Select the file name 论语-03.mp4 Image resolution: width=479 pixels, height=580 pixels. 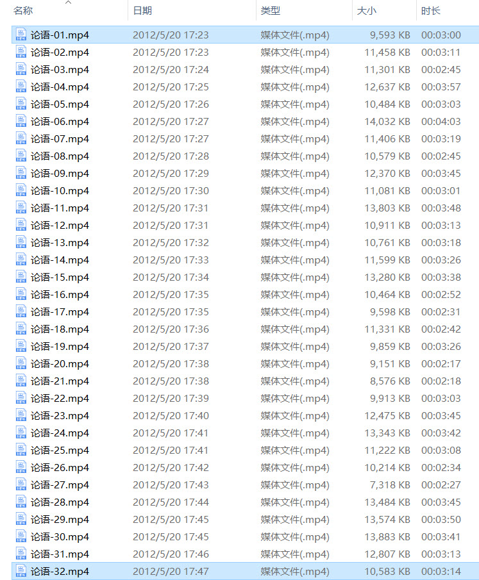point(60,69)
